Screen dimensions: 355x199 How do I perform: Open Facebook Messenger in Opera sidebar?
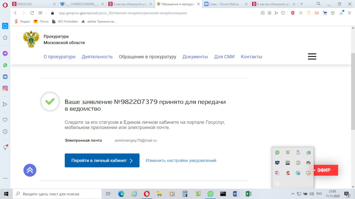5,53
